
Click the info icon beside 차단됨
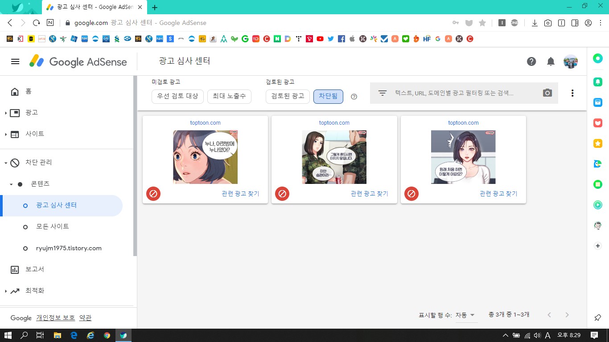click(354, 97)
